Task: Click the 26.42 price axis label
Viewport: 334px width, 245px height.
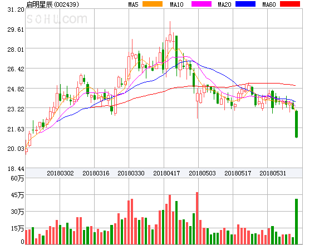Action: point(16,69)
